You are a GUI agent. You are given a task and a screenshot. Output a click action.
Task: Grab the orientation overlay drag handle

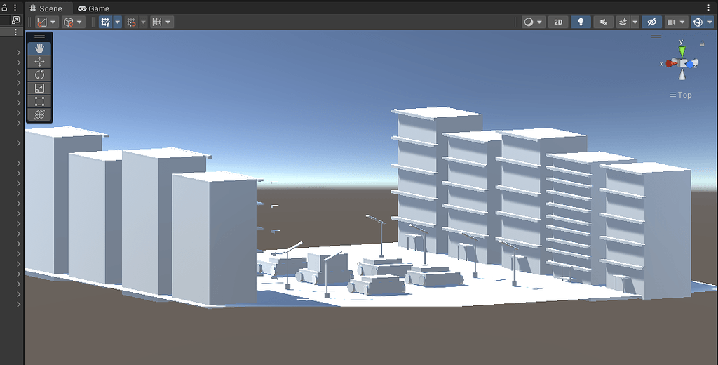[656, 36]
